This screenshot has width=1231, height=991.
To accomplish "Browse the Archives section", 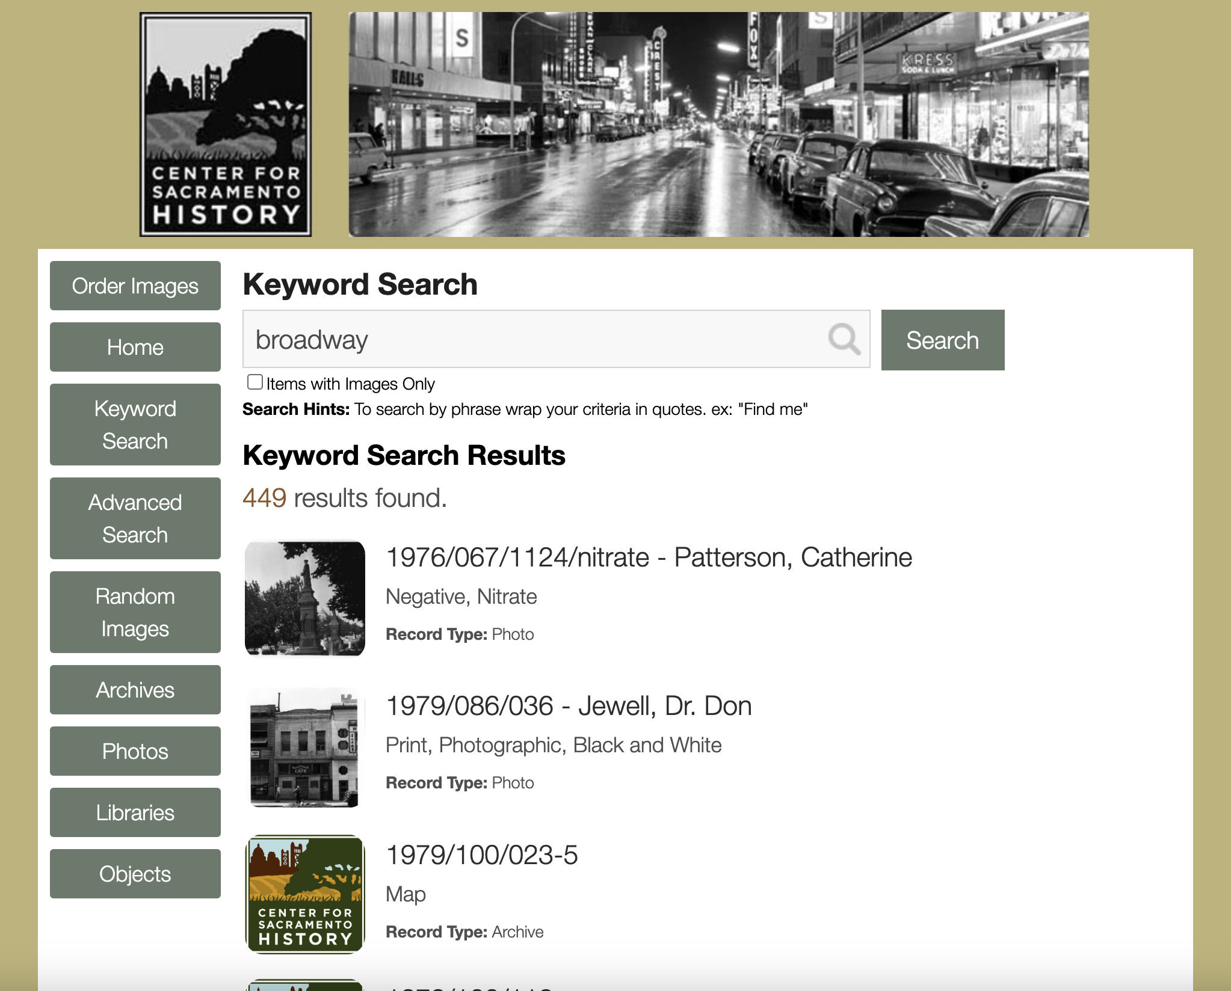I will tap(135, 690).
